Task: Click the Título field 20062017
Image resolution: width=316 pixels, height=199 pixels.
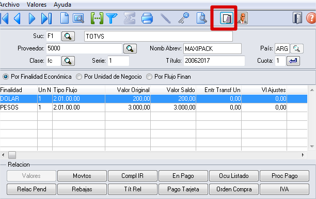Action: click(214, 61)
